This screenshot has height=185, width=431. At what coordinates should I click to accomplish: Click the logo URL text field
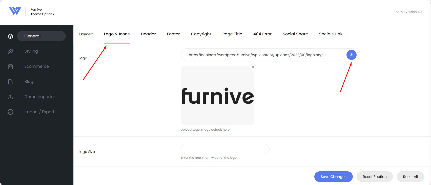(x=263, y=55)
